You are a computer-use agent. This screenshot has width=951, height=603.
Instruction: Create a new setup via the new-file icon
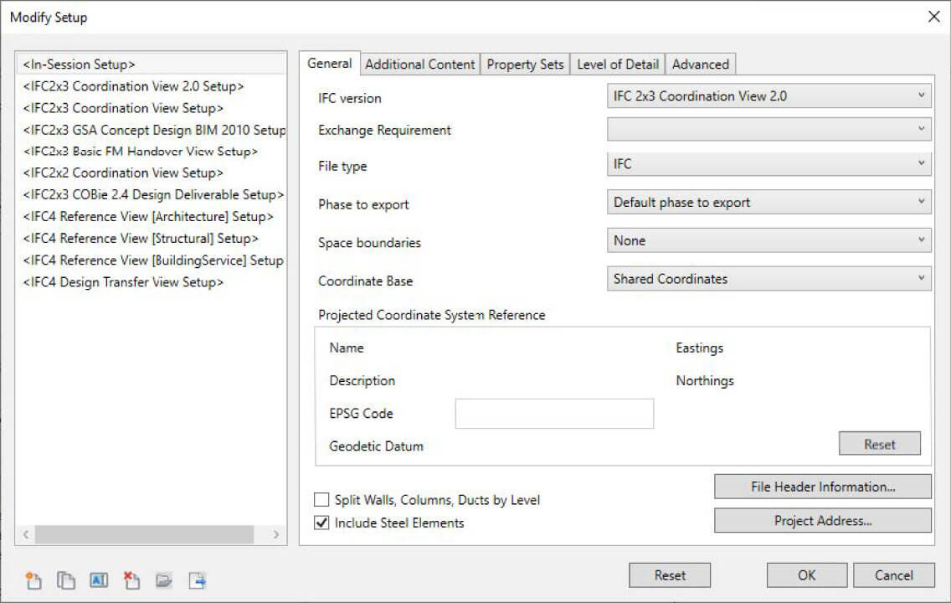point(33,580)
